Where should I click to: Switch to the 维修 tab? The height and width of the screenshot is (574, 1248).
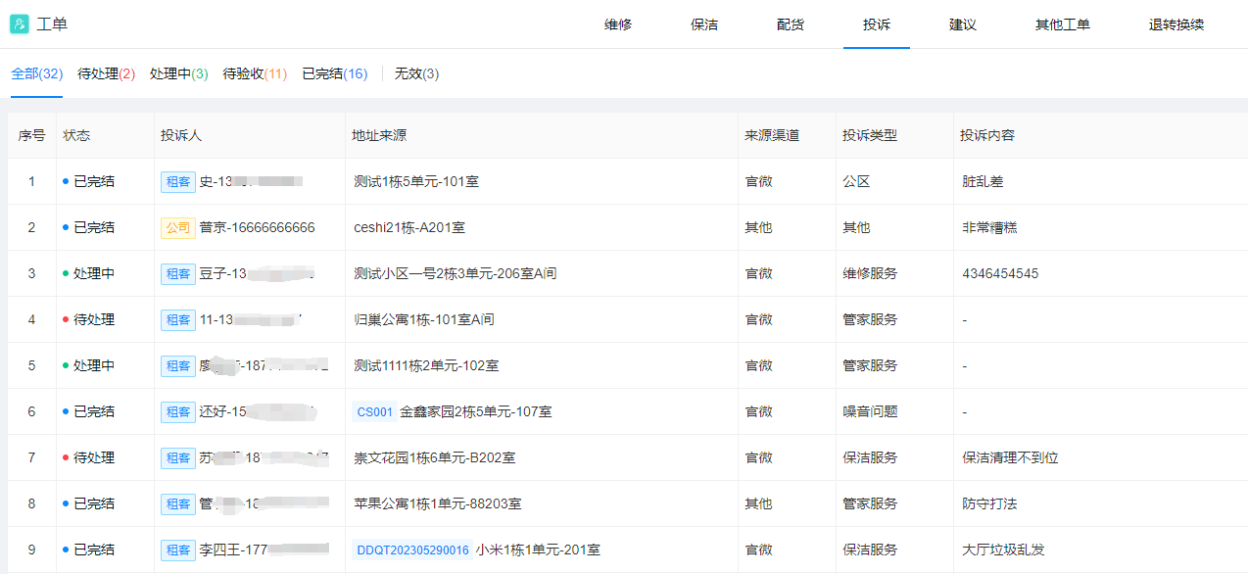(x=618, y=24)
